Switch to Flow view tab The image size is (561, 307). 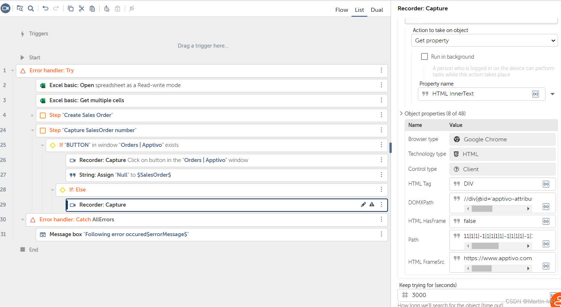[342, 10]
